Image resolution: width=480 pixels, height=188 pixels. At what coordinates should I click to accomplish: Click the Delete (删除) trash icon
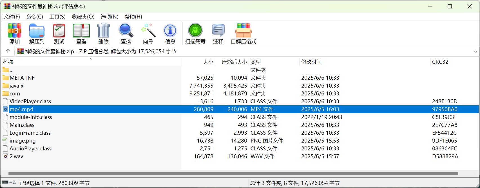tap(104, 31)
